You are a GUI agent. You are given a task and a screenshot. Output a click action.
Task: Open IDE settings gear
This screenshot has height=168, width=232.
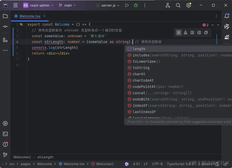(x=188, y=5)
